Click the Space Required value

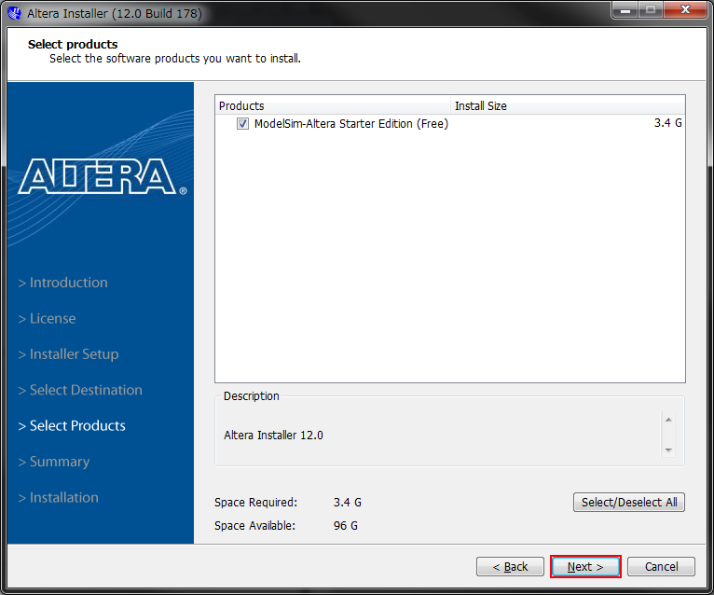point(348,502)
